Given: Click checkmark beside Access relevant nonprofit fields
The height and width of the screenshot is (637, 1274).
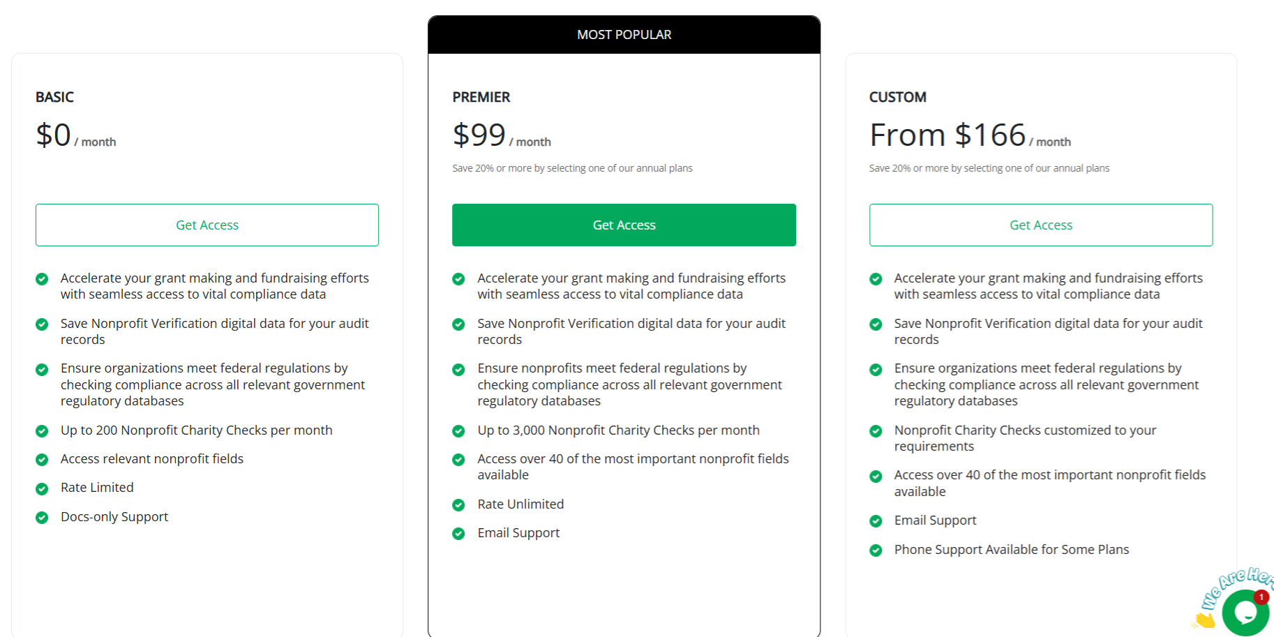Looking at the screenshot, I should pyautogui.click(x=41, y=459).
